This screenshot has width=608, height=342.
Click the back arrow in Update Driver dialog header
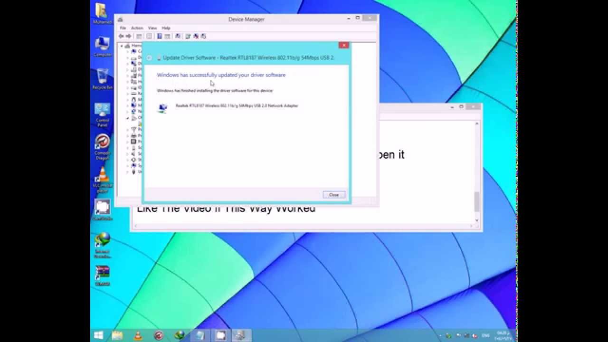[x=149, y=57]
